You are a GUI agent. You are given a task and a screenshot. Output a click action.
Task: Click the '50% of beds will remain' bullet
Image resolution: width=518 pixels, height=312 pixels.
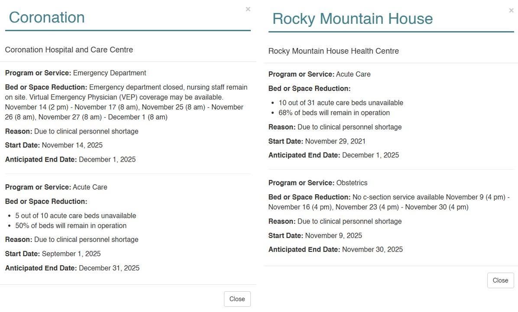(71, 225)
